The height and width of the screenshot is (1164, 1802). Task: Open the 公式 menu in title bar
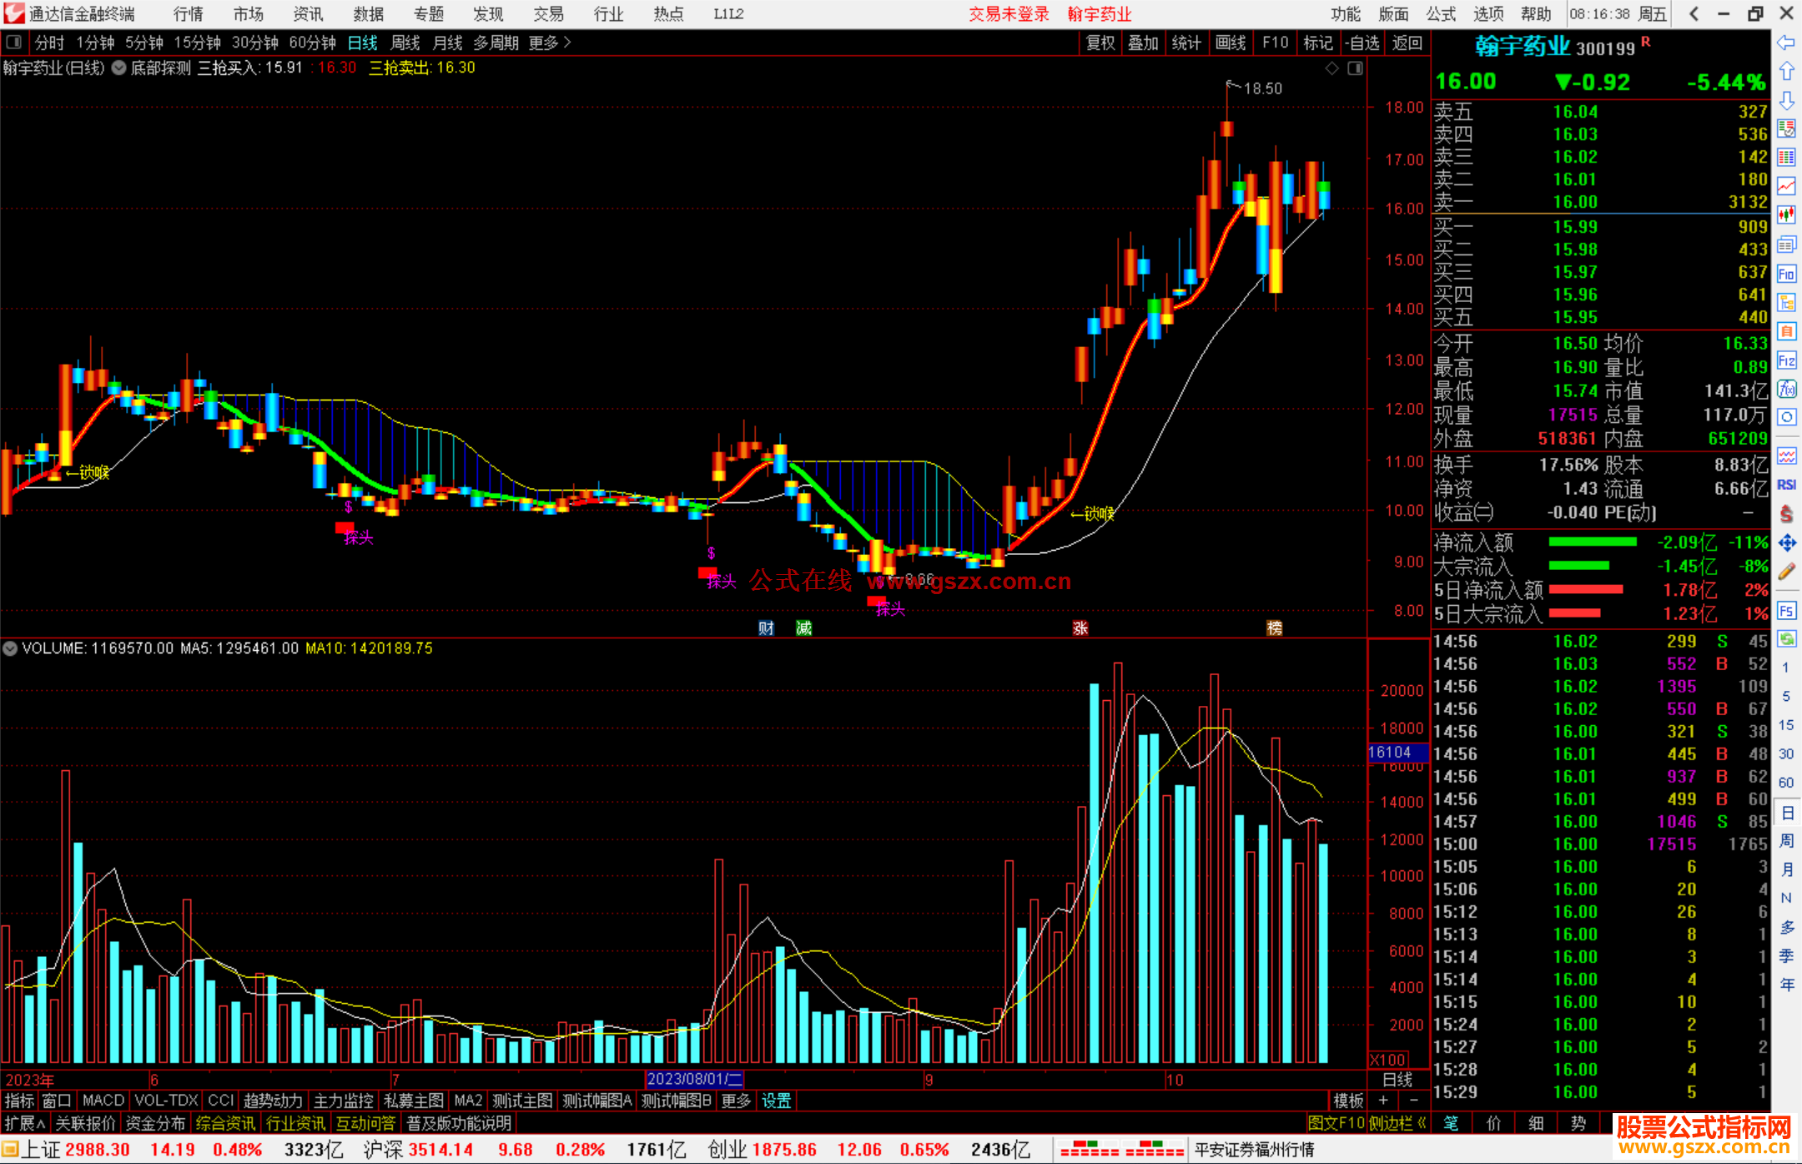[1441, 14]
